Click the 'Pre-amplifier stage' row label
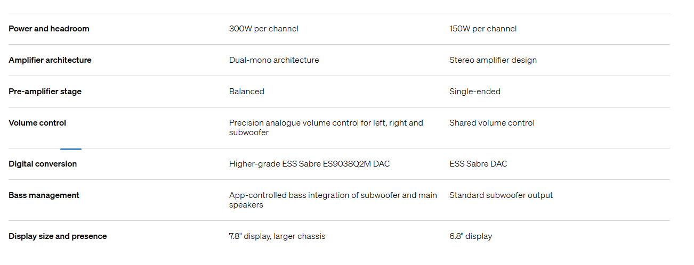Screen dimensions: 694x265 (x=45, y=92)
